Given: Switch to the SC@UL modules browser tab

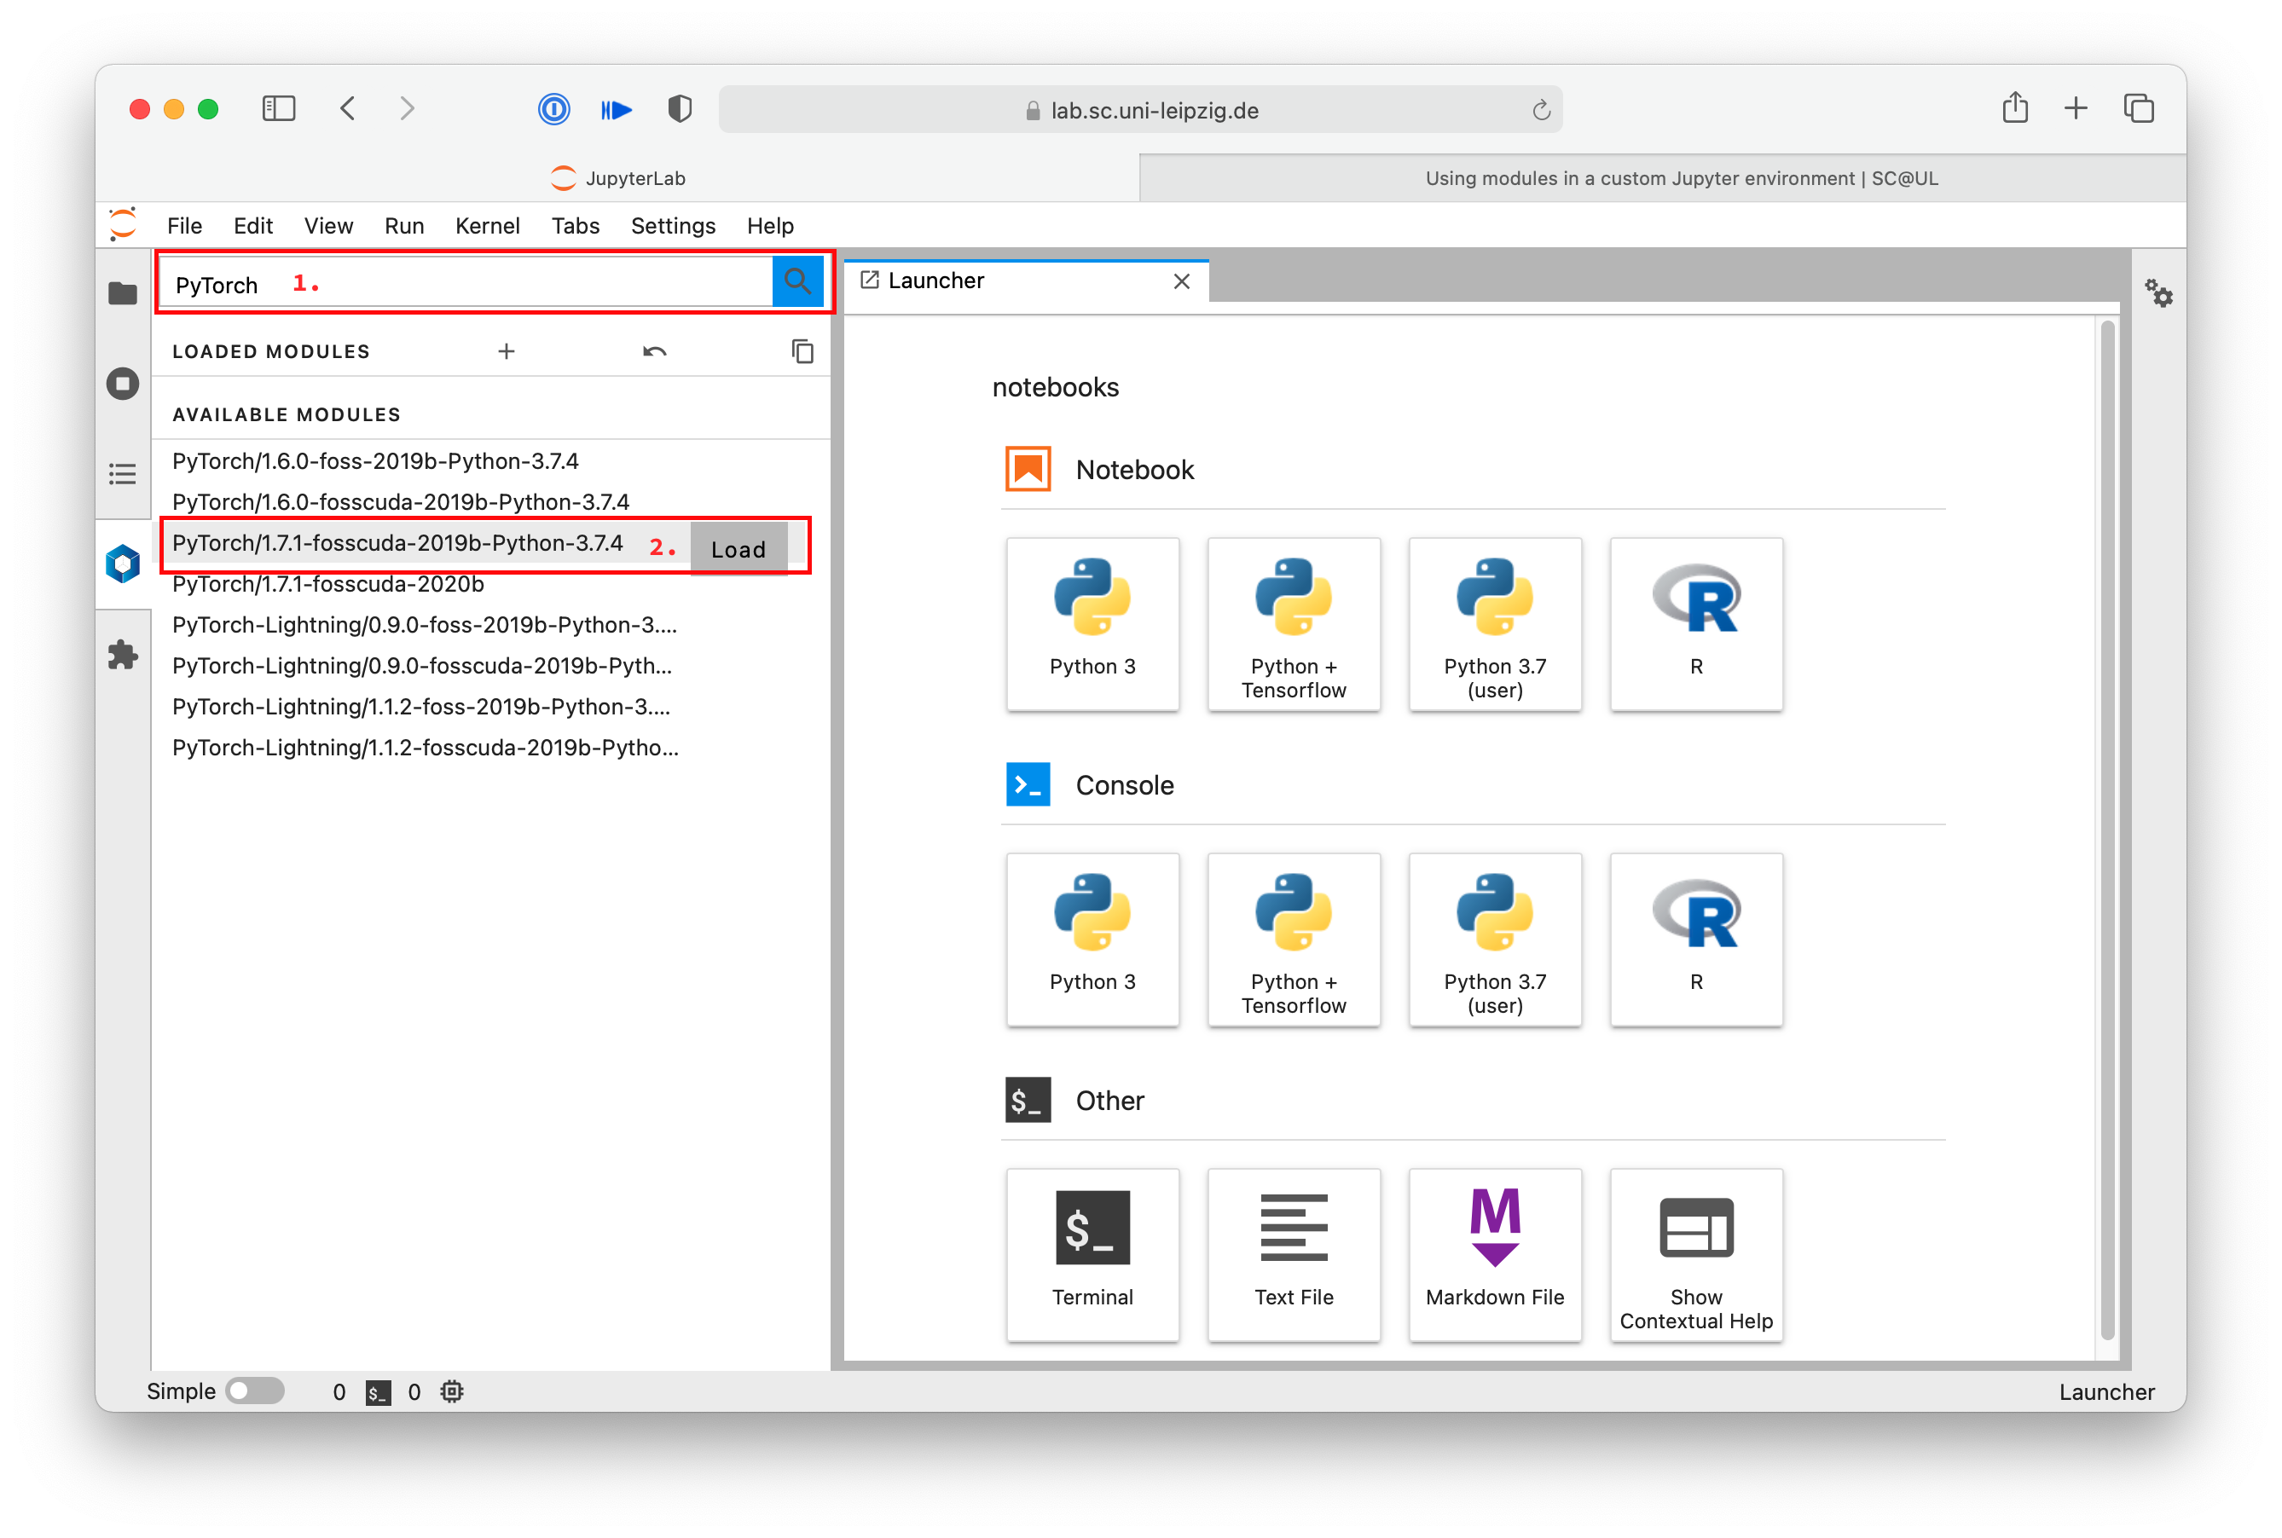Looking at the screenshot, I should click(x=1662, y=177).
